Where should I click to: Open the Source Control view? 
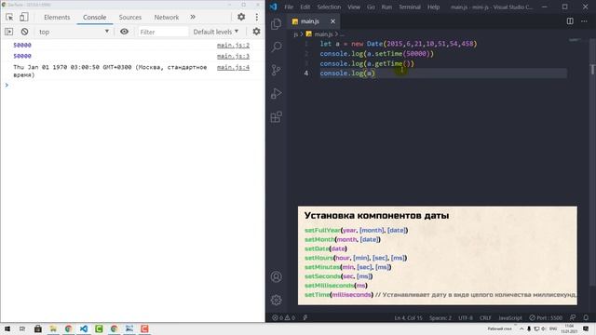click(x=277, y=70)
